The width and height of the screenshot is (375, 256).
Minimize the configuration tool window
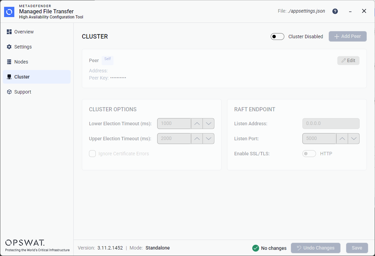click(x=350, y=11)
